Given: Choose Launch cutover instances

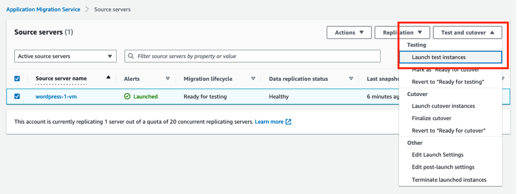Looking at the screenshot, I should tap(443, 106).
